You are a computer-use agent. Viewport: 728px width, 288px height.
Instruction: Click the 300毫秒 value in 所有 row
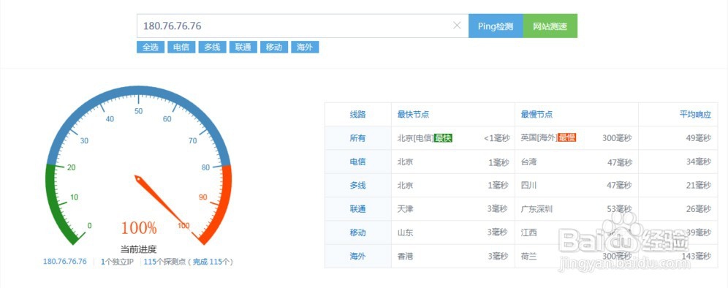click(617, 138)
